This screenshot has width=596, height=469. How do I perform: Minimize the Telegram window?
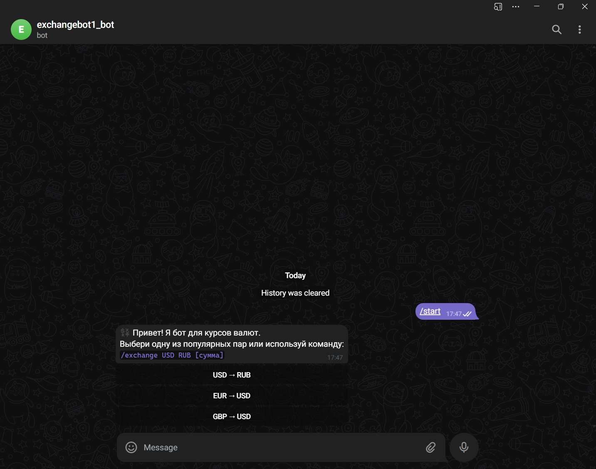pyautogui.click(x=537, y=7)
